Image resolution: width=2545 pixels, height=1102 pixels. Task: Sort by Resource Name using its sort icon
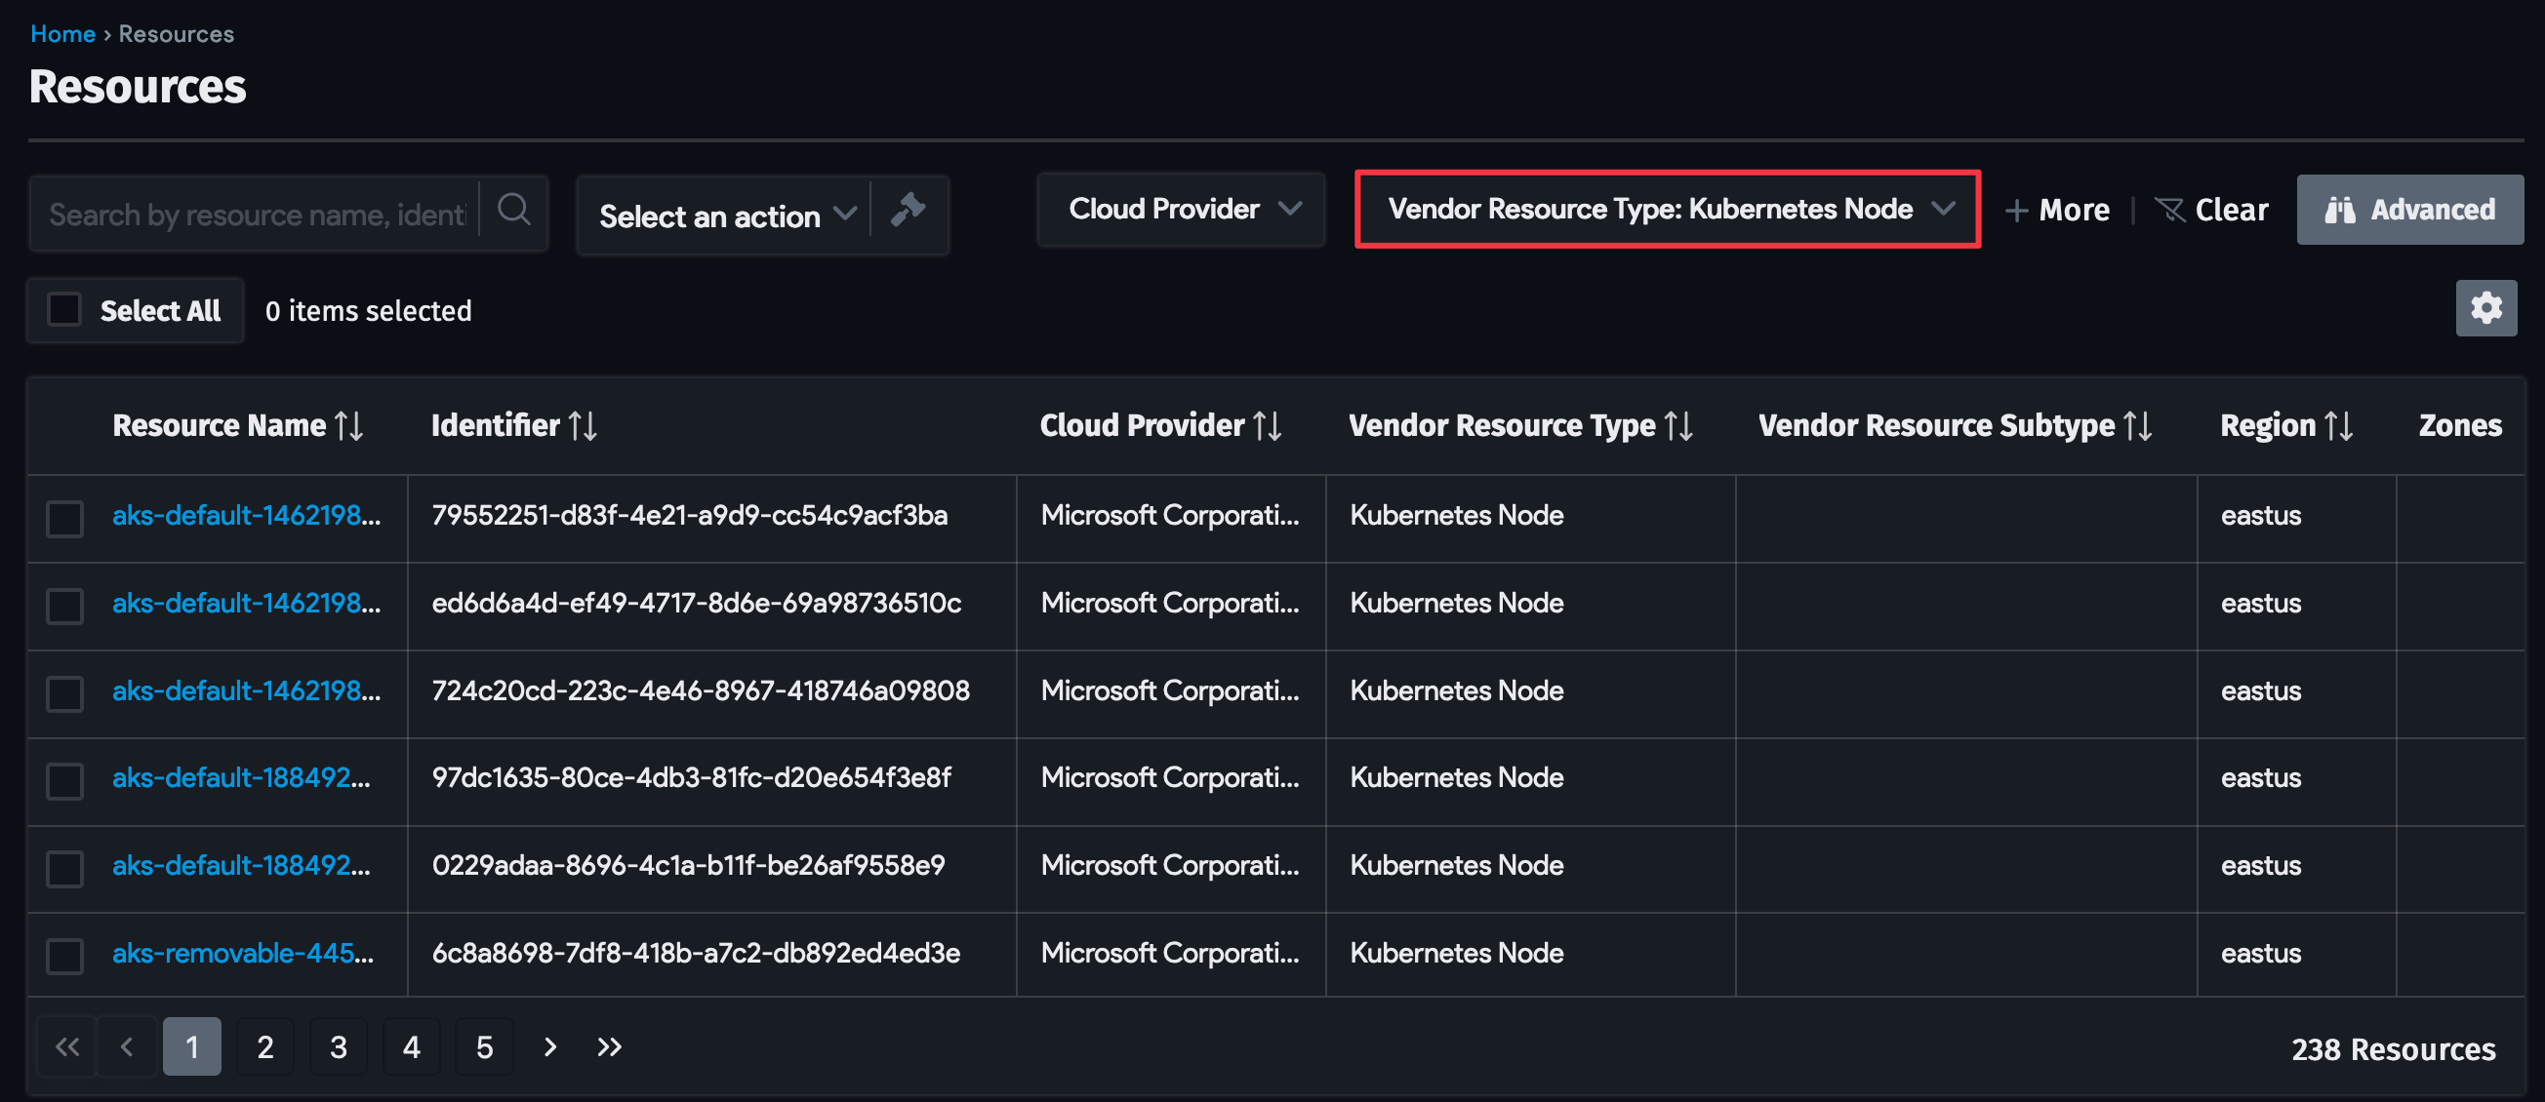(x=349, y=424)
